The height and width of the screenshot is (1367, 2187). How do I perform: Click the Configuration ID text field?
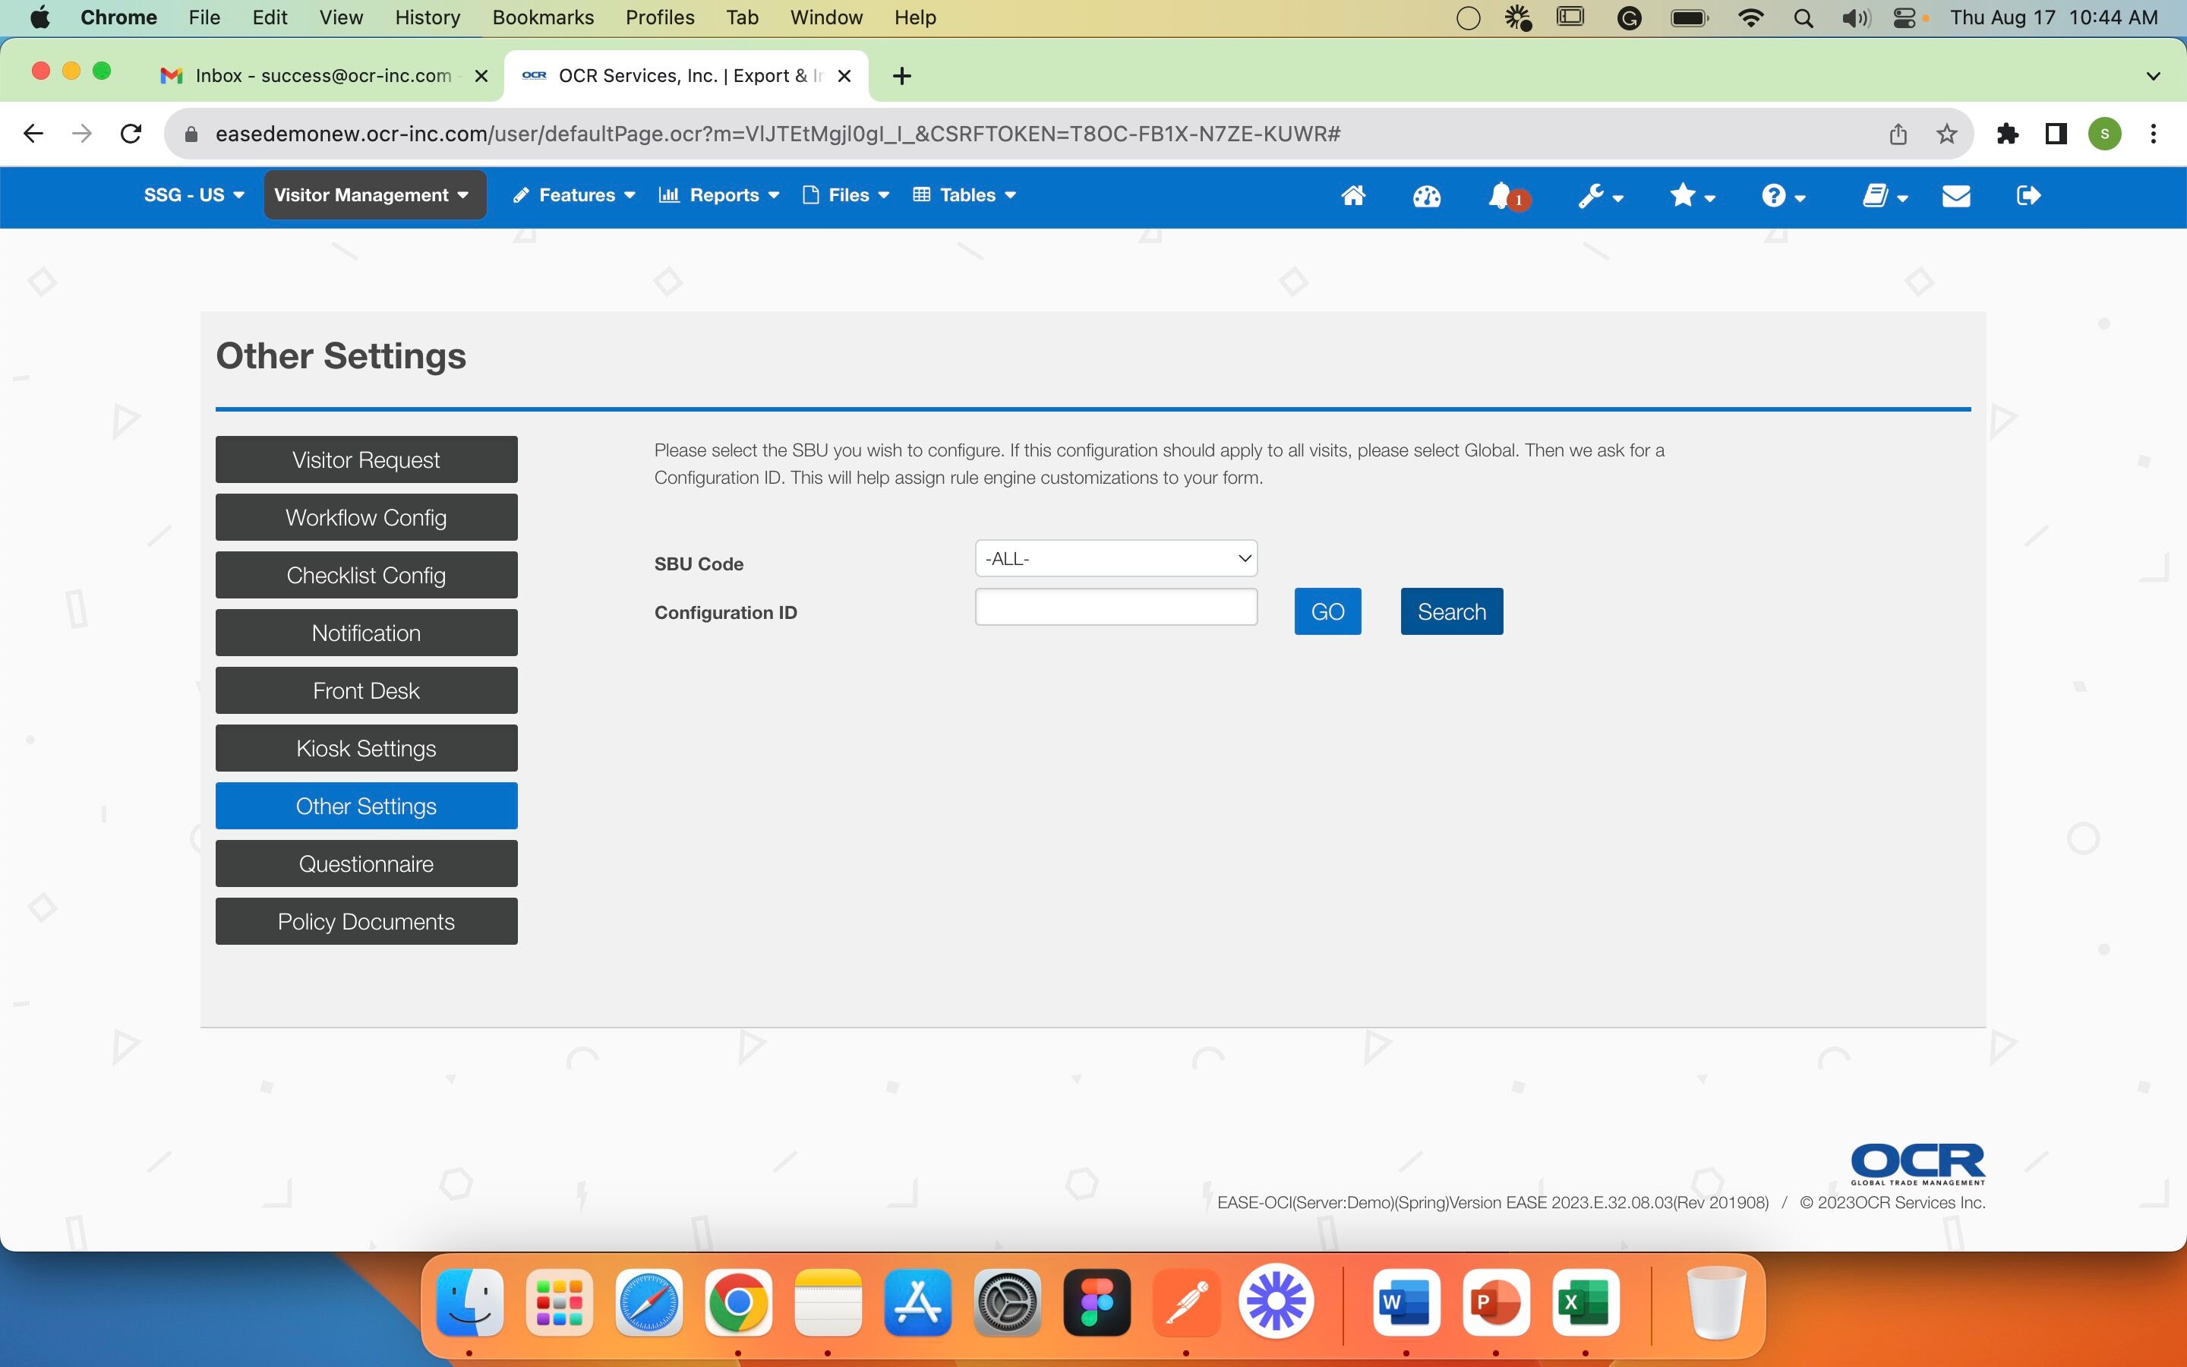[1116, 607]
